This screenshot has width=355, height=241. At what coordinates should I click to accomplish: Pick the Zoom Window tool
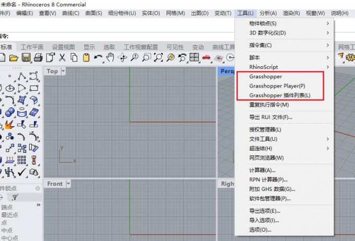tap(147, 58)
